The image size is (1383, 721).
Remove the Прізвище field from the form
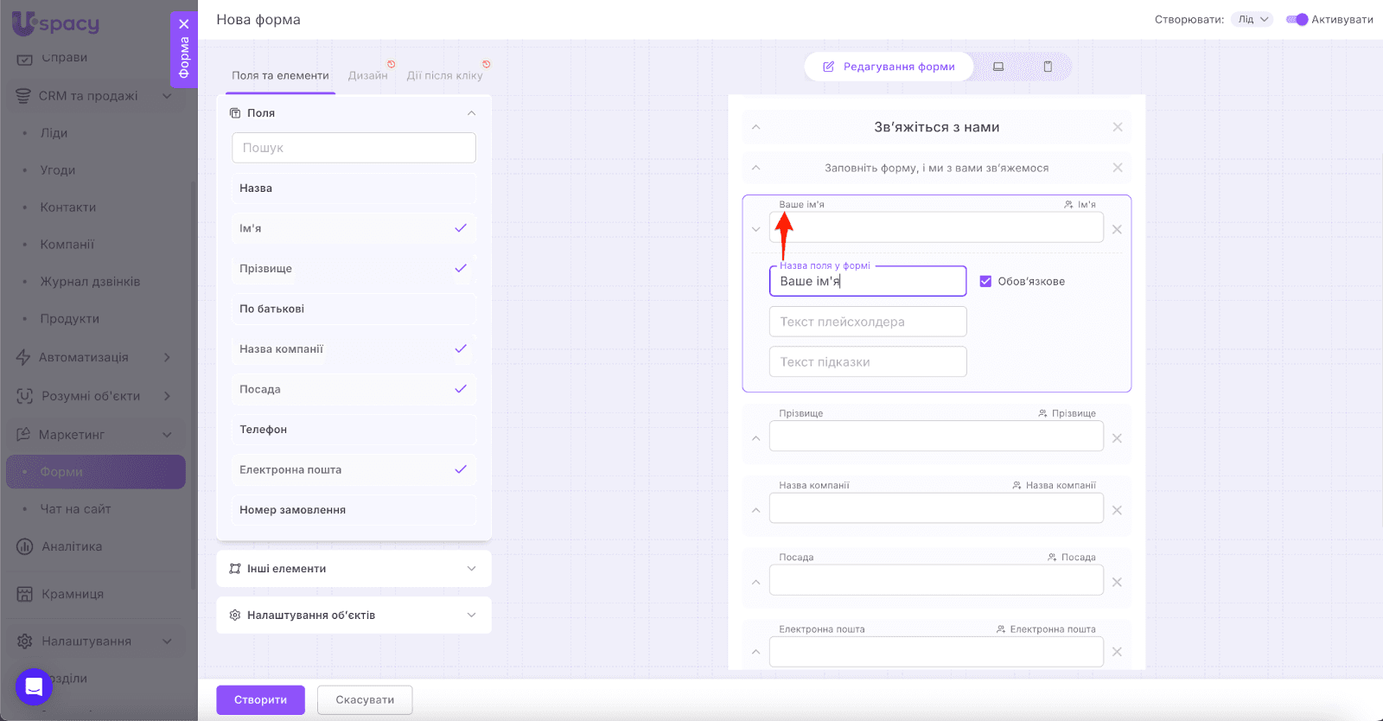pos(1117,438)
